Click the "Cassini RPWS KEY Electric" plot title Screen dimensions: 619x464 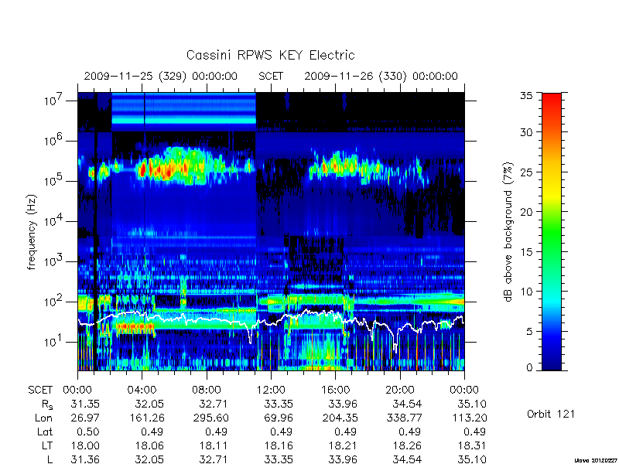[x=270, y=55]
